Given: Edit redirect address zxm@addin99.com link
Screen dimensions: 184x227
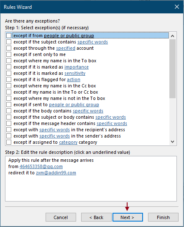Looking at the screenshot, I should tap(56, 173).
